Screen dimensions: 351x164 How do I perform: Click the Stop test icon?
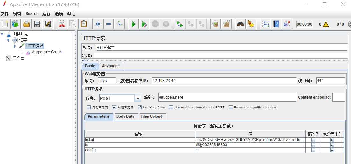point(155,24)
